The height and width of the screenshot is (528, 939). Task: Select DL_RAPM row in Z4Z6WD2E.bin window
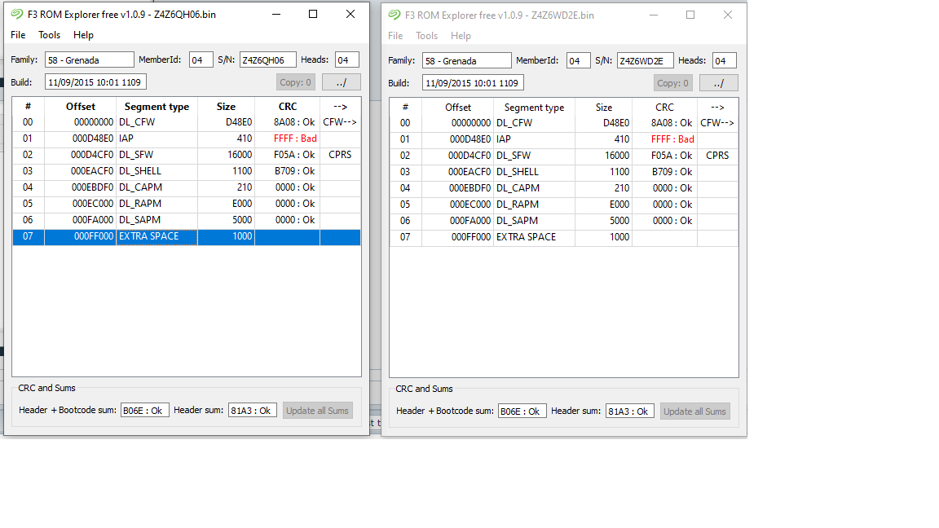point(563,205)
